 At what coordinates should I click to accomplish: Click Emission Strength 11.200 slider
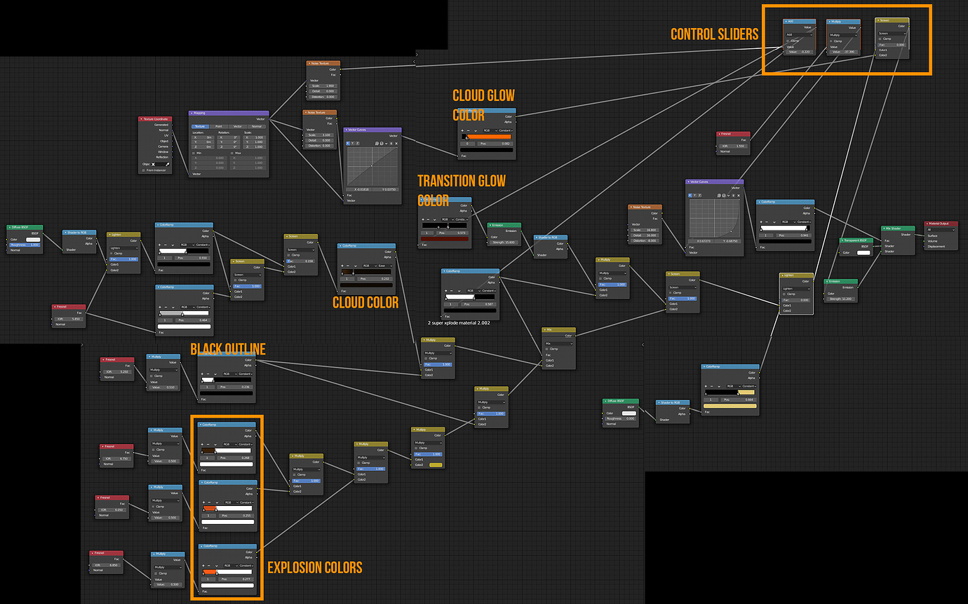click(840, 299)
